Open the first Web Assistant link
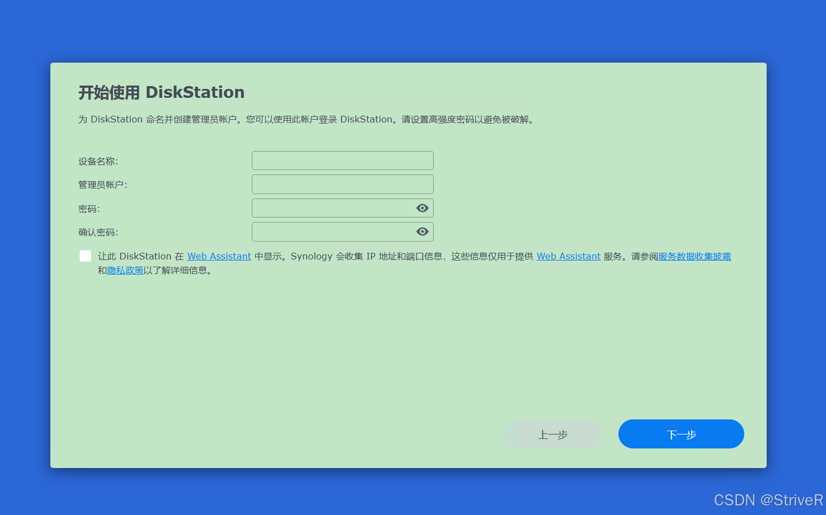The image size is (826, 515). pos(219,256)
